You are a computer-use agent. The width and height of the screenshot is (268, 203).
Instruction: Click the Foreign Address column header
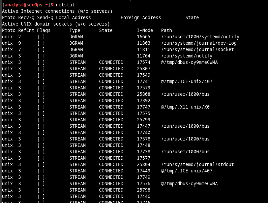coord(141,17)
